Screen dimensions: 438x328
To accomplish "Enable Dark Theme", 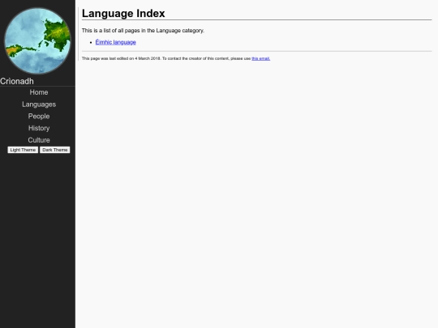I will 55,150.
